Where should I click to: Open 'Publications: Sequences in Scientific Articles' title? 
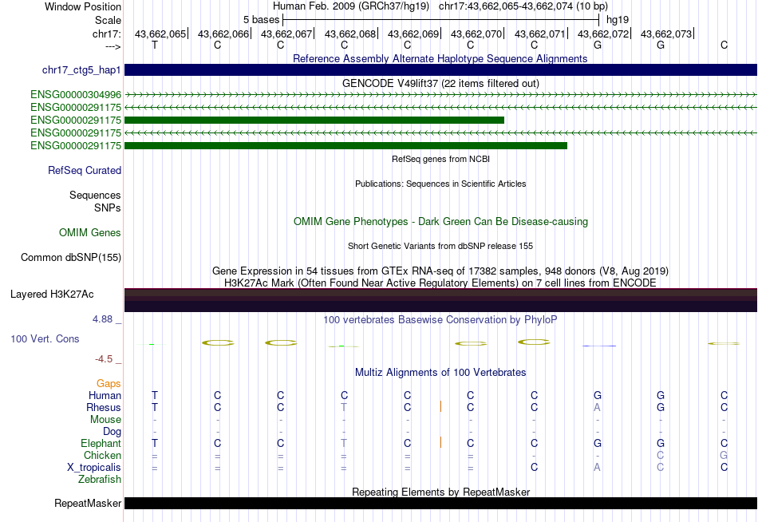[x=440, y=184]
